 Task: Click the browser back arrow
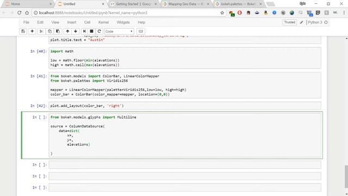pos(4,13)
